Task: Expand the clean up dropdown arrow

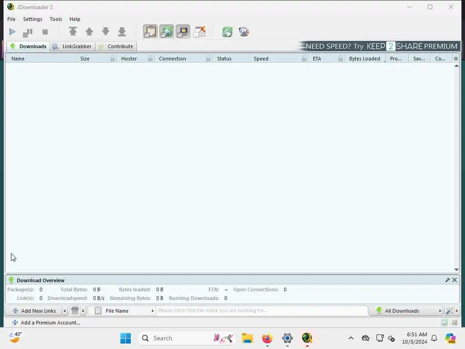Action: pyautogui.click(x=83, y=311)
